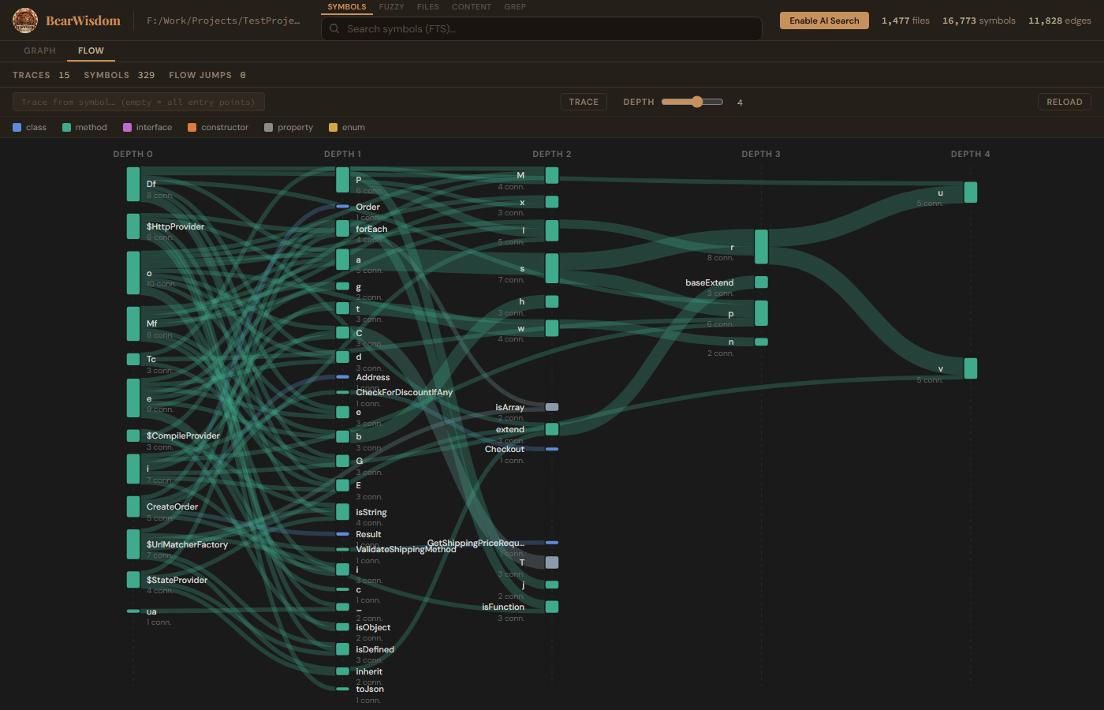Select the isFunction node

pyautogui.click(x=552, y=607)
